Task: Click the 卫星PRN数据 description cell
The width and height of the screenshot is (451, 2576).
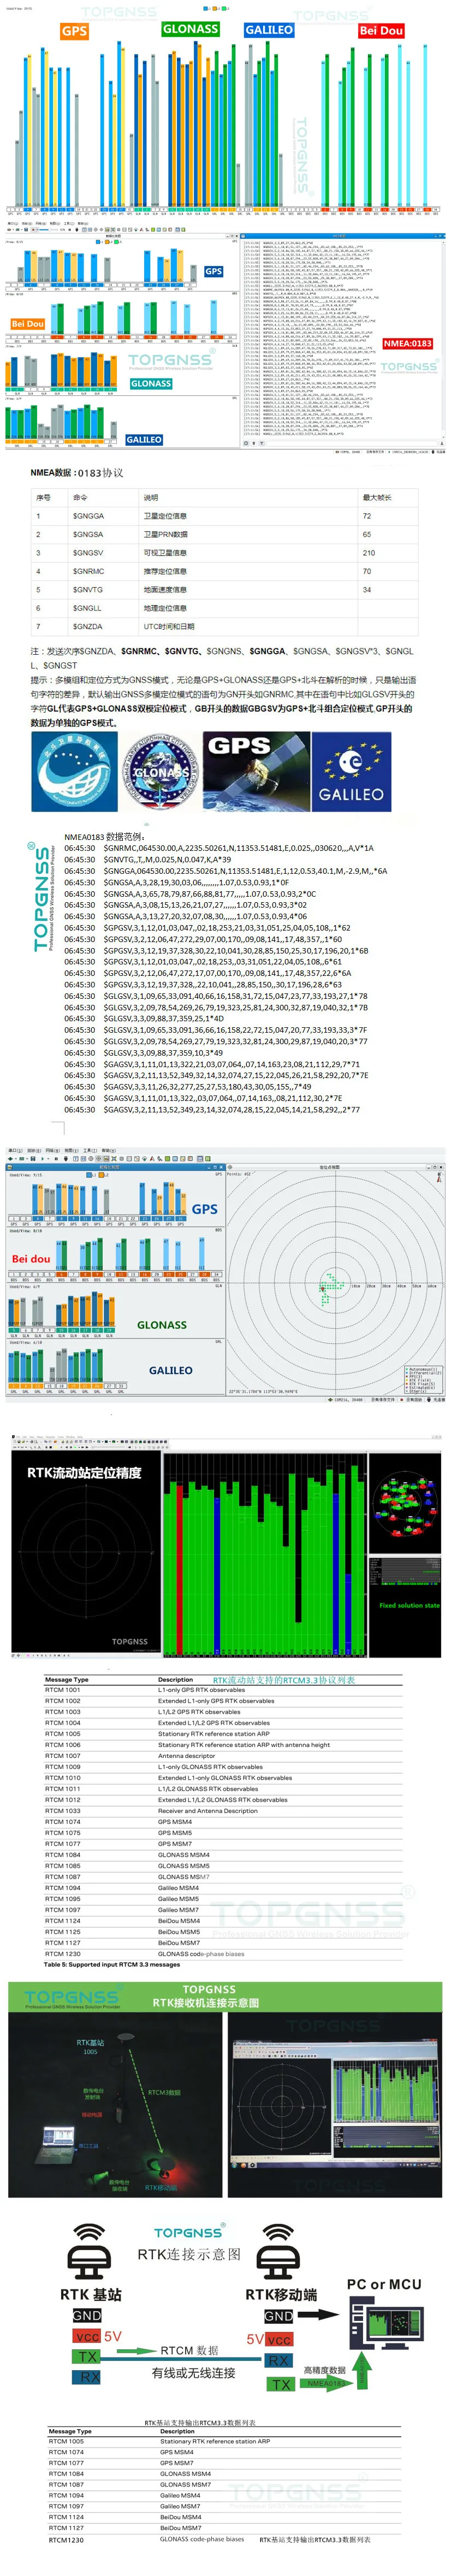Action: coord(165,534)
